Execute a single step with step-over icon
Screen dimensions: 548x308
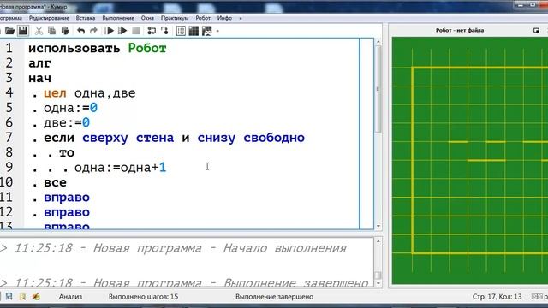[x=152, y=31]
